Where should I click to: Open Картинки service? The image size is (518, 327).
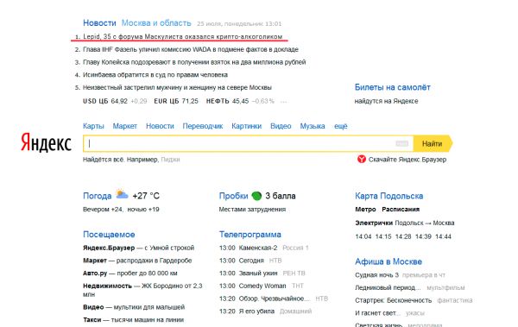click(x=246, y=126)
